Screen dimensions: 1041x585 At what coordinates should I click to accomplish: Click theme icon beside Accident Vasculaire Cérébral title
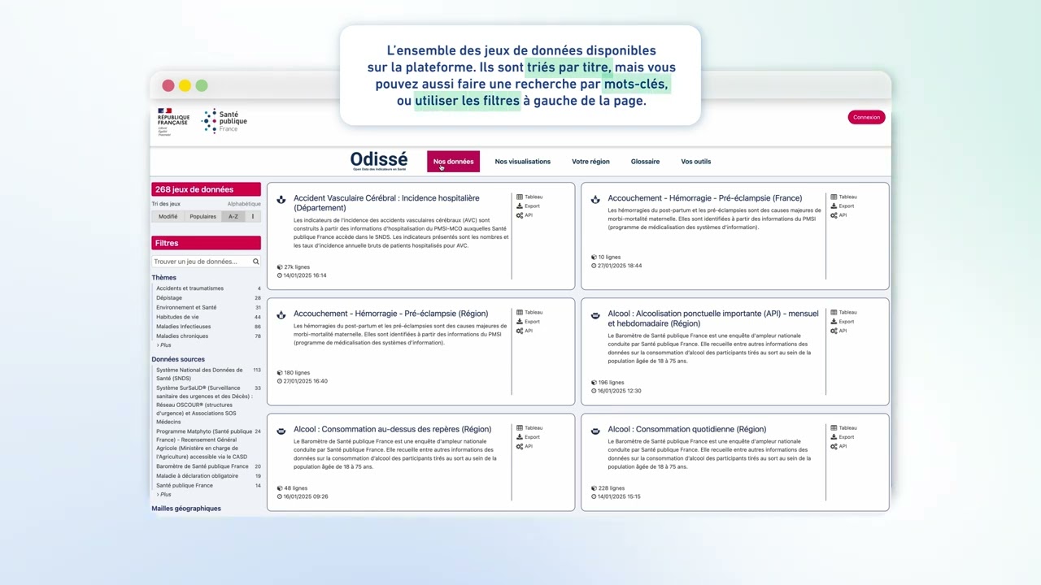pyautogui.click(x=281, y=199)
